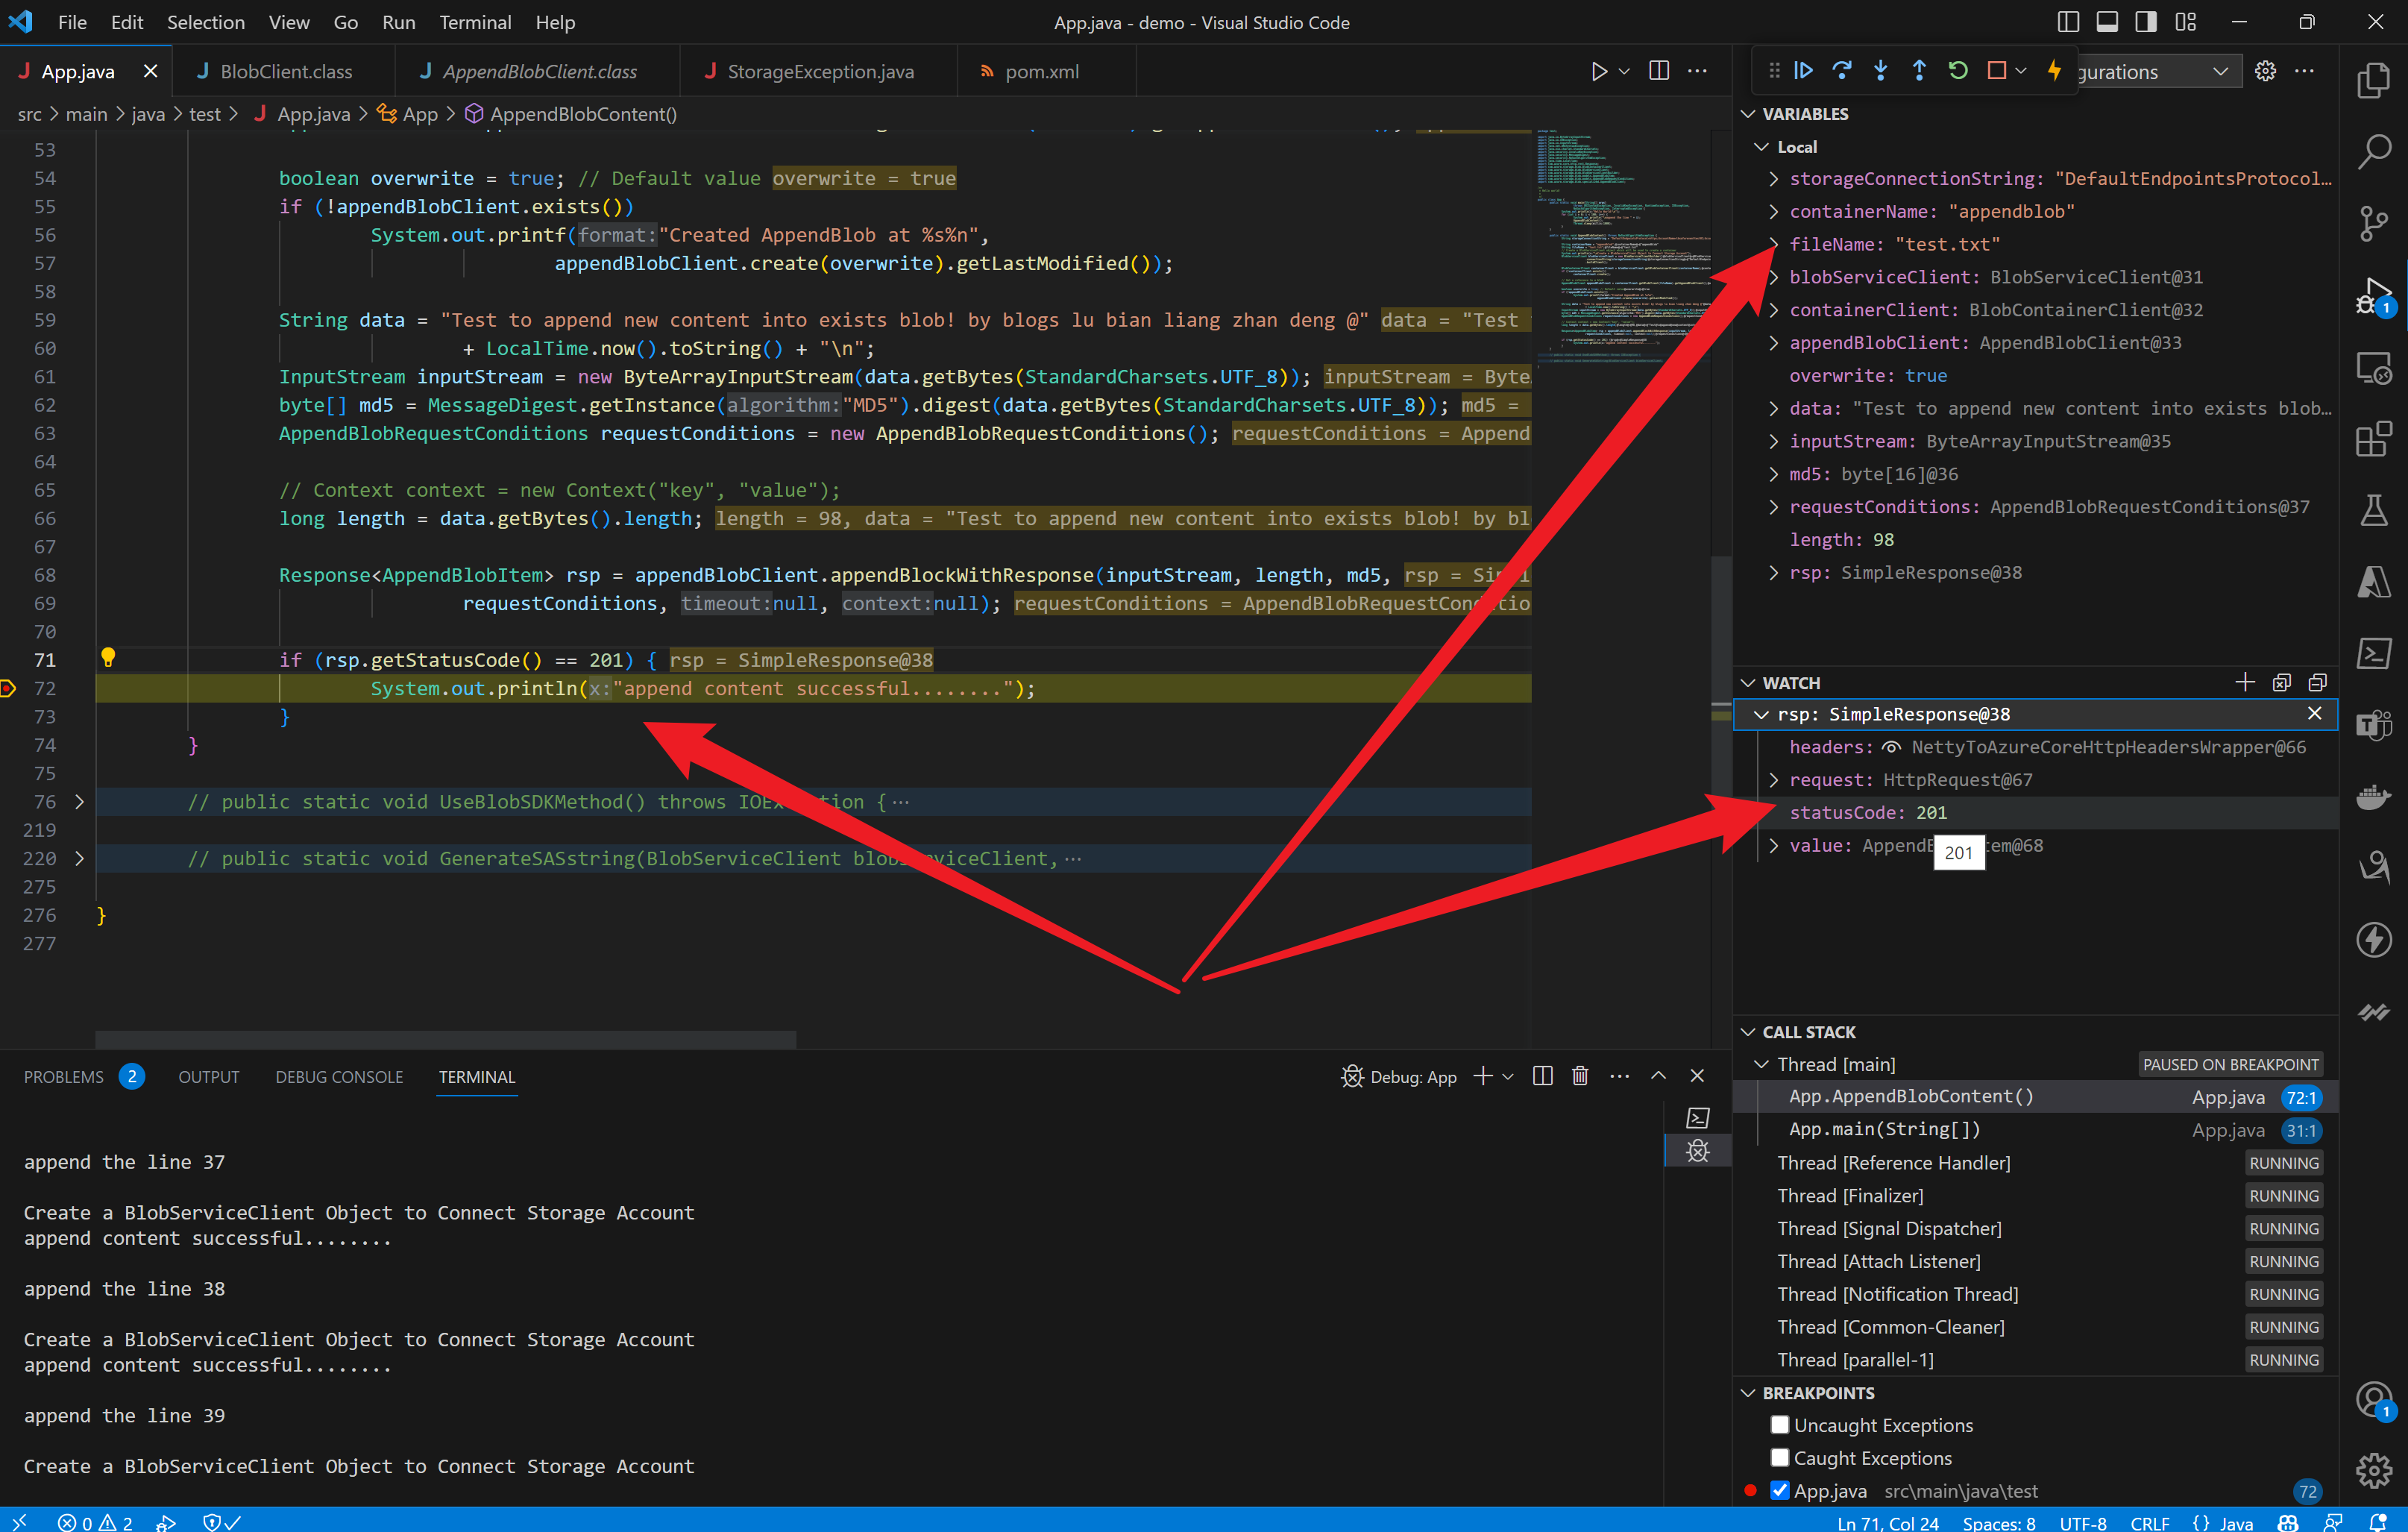Click the horizontal editor scrollbar

446,1040
